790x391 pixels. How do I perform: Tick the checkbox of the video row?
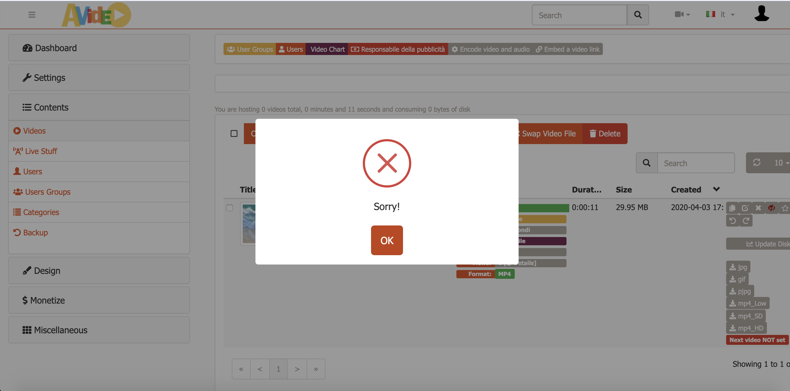[229, 208]
